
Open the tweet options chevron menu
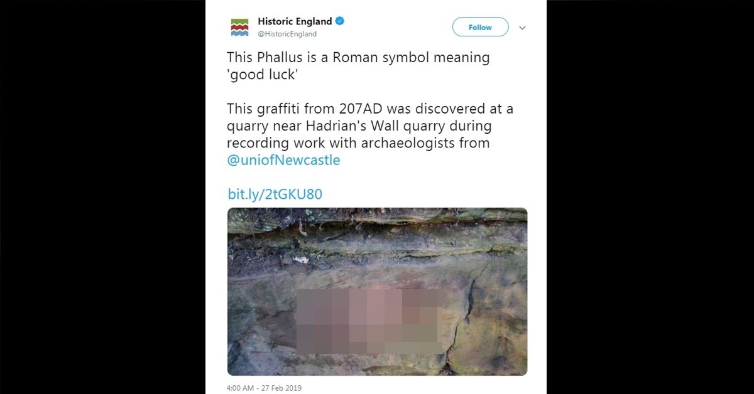click(522, 28)
